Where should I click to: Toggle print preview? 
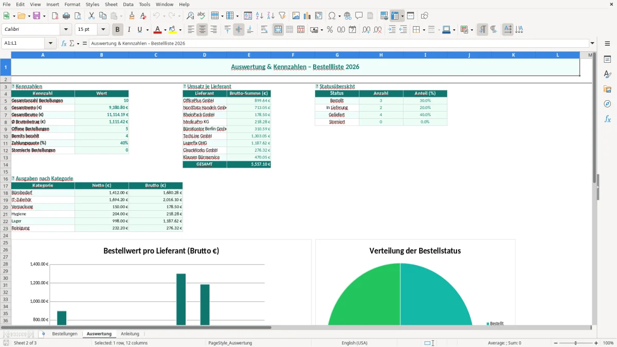coord(77,16)
